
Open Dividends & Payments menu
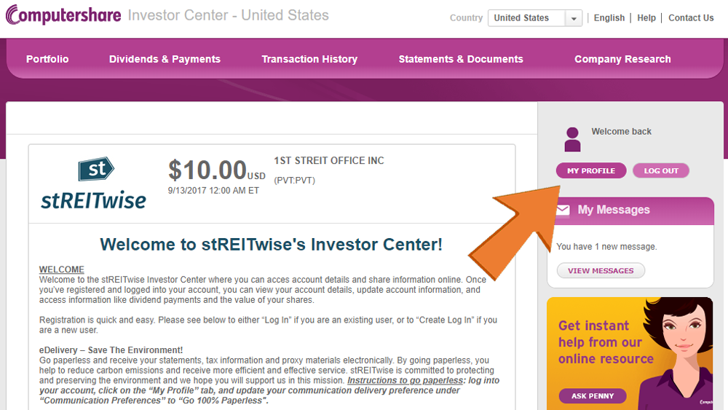165,59
